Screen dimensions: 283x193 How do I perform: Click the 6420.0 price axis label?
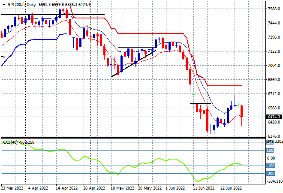(x=274, y=122)
